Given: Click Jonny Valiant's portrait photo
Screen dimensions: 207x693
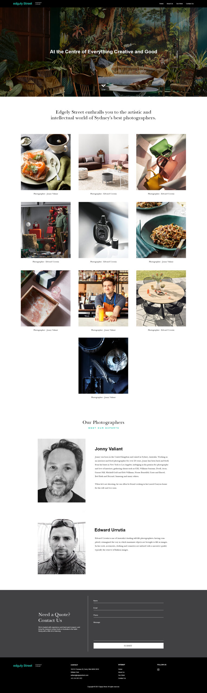Looking at the screenshot, I should click(x=62, y=470).
